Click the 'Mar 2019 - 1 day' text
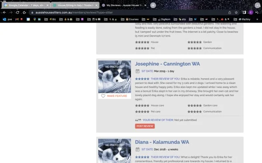 pos(164,71)
